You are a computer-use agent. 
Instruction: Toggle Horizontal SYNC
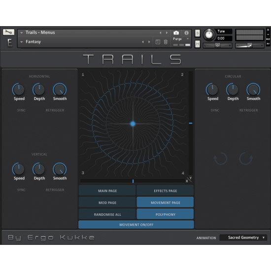[21, 110]
